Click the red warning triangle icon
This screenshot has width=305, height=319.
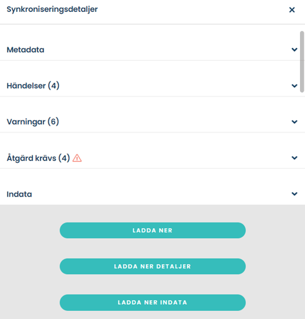77,158
